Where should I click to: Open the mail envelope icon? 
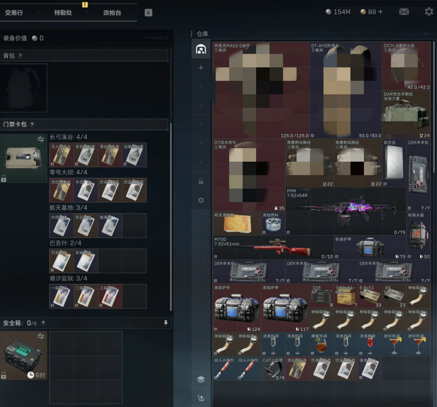(404, 12)
